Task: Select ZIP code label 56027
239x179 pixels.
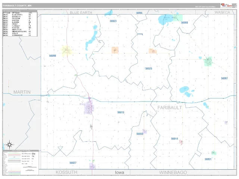Action: point(73,163)
